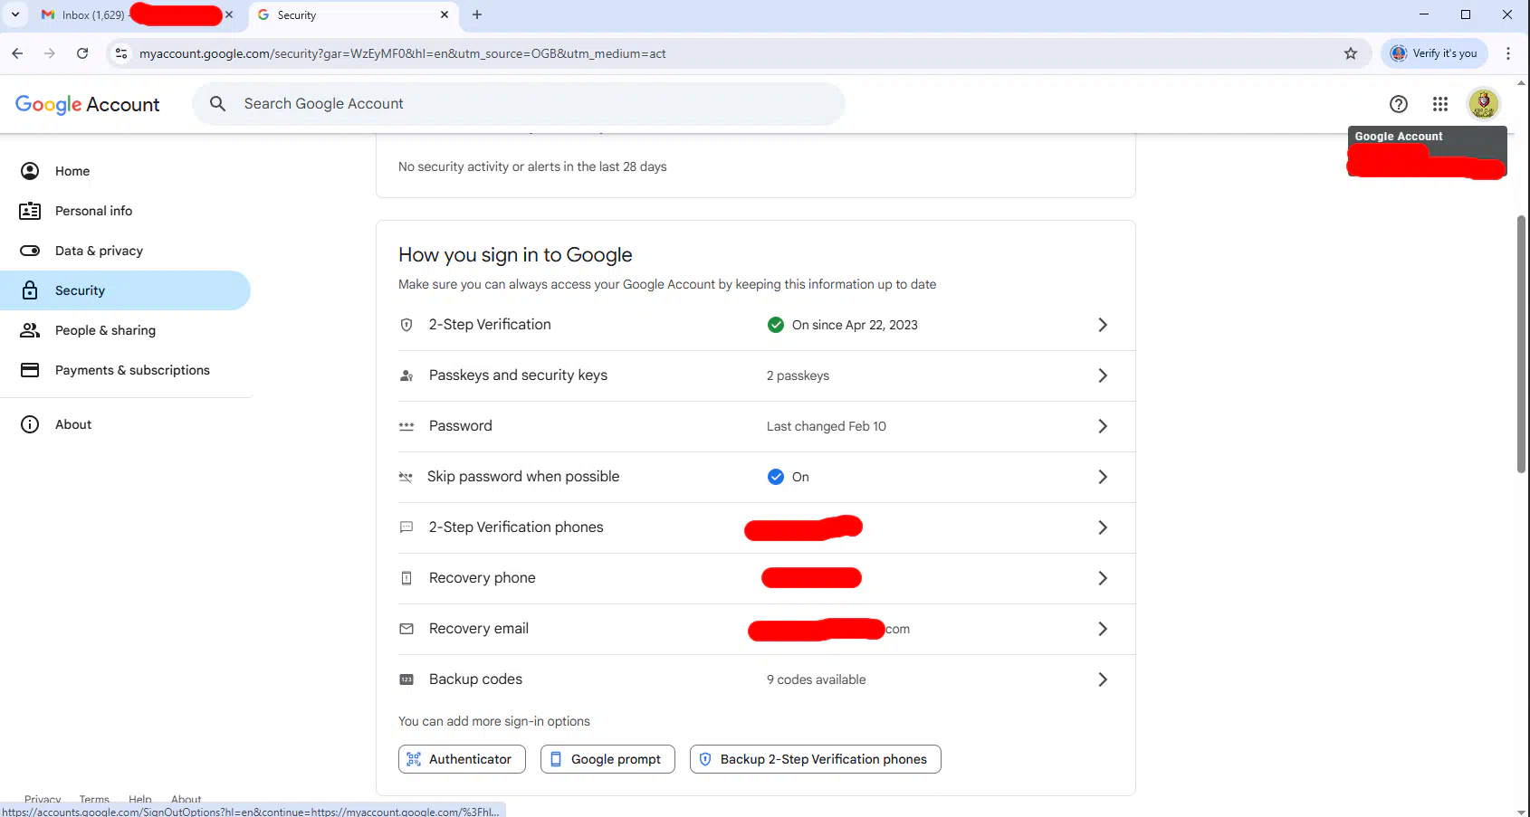Click the Skip password when possible icon

[406, 477]
